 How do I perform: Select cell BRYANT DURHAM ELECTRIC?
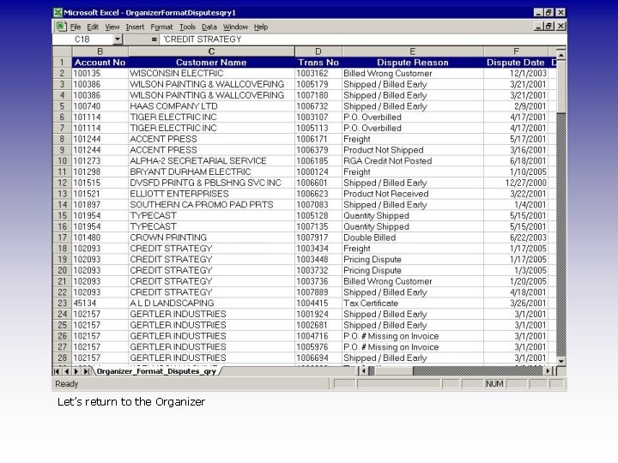click(211, 172)
